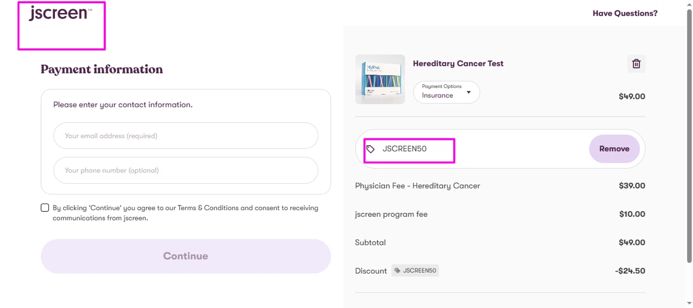This screenshot has width=693, height=308.
Task: Click the email address field
Action: pos(186,136)
